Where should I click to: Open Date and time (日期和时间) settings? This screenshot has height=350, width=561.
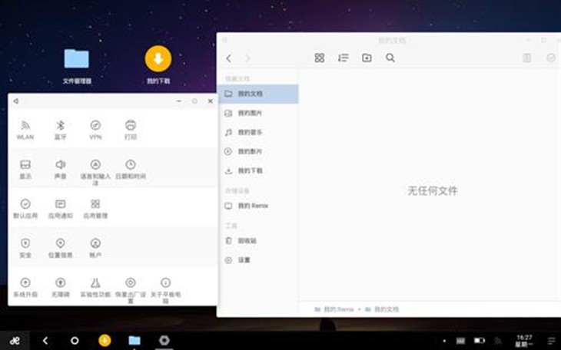pos(131,169)
